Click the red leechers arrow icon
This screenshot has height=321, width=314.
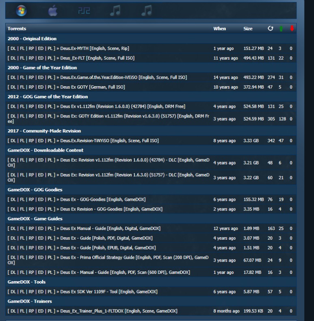click(292, 28)
